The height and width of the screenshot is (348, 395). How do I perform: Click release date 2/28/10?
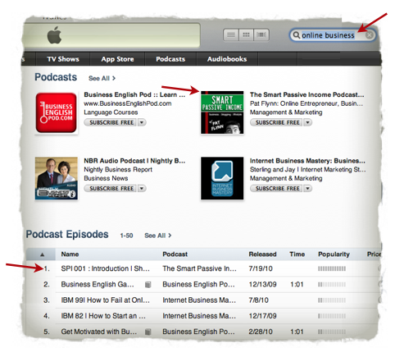[x=261, y=332]
